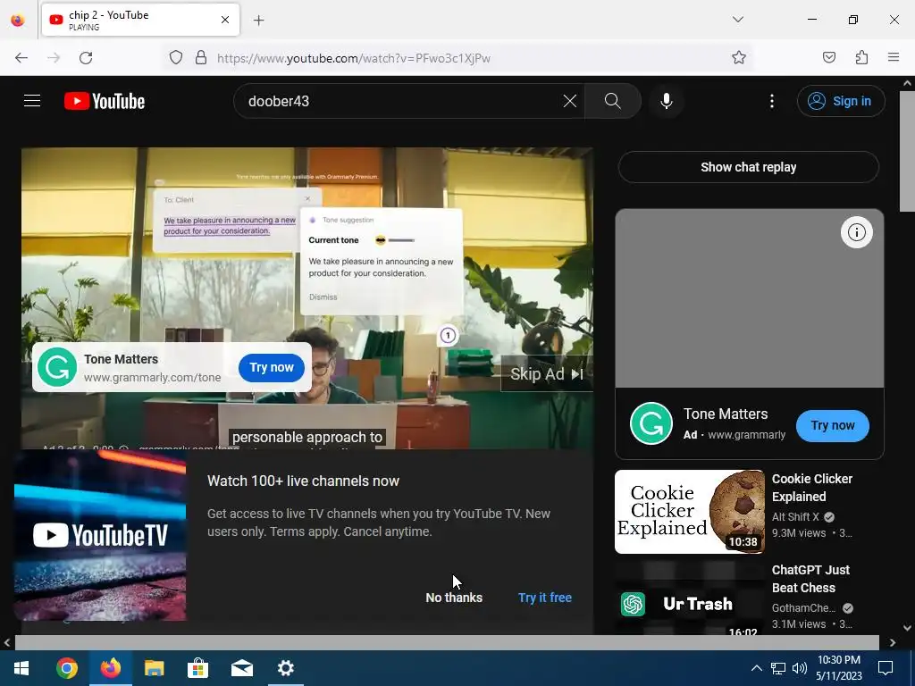
Task: Dismiss YouTube TV promo with No thanks
Action: 454,598
